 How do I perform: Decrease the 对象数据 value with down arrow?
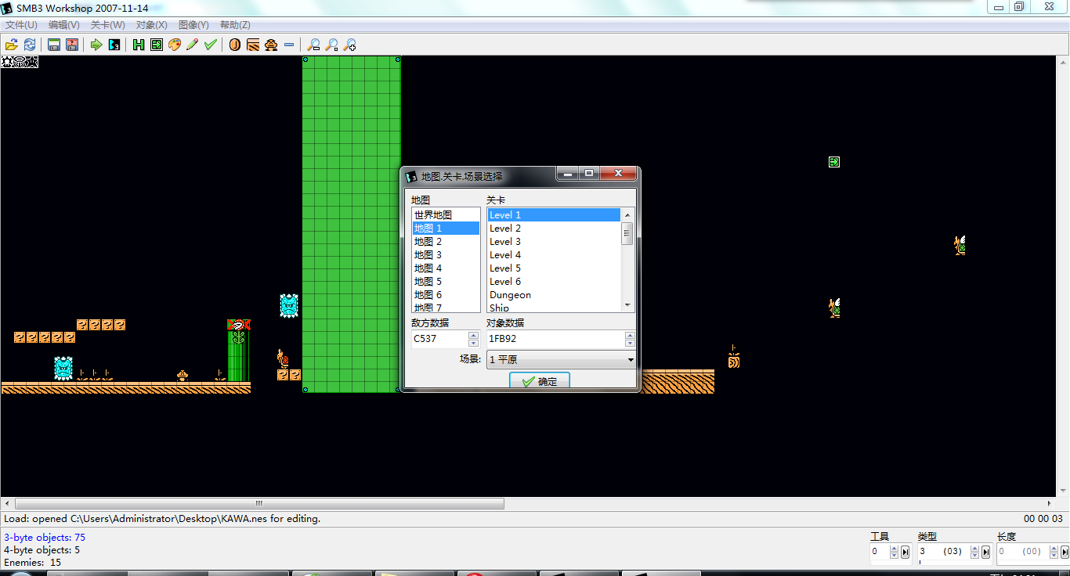pos(630,343)
